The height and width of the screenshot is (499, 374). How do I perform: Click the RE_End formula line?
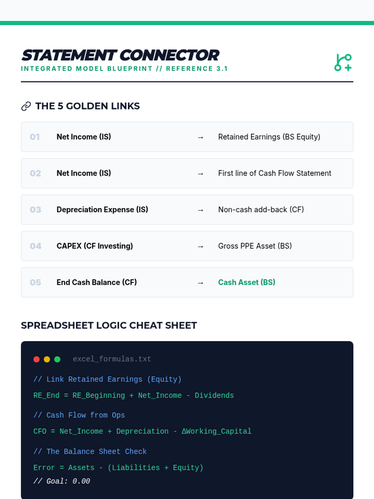tap(133, 395)
